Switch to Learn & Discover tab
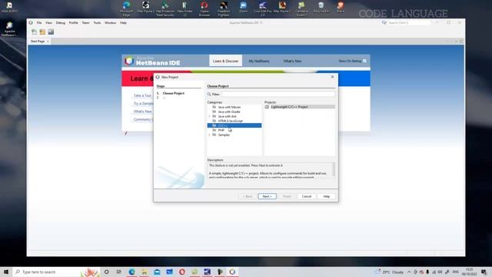Viewport: 492px width, 277px height. click(x=225, y=61)
